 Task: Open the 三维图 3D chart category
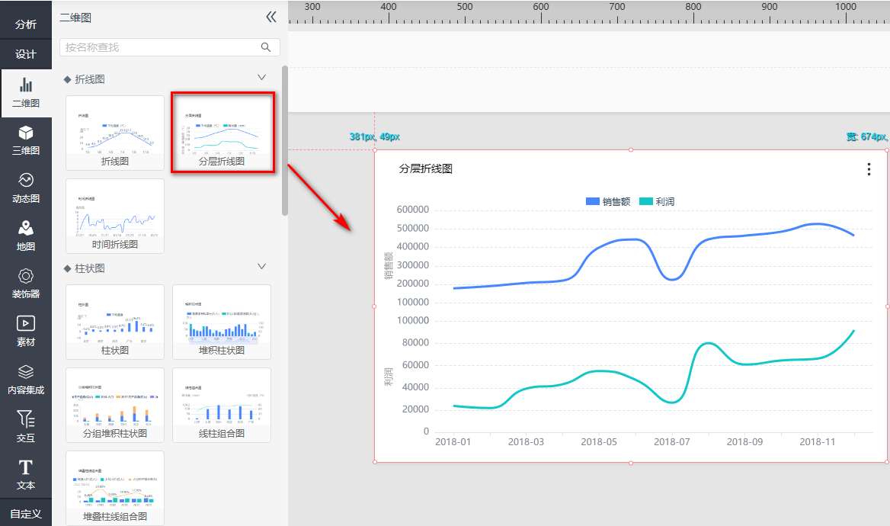pyautogui.click(x=26, y=140)
